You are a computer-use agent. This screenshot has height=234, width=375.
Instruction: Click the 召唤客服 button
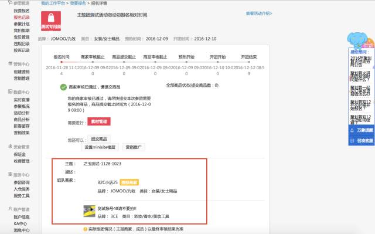362,141
